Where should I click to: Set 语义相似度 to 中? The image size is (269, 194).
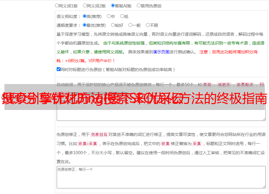[x=109, y=16]
